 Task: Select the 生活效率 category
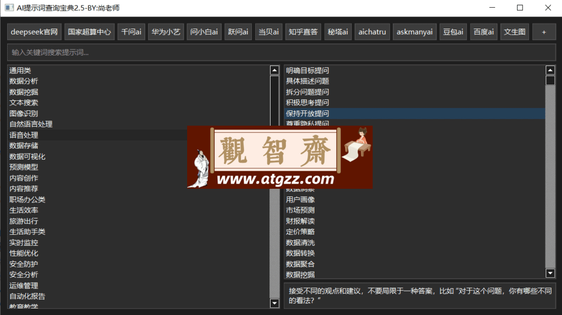(138, 210)
